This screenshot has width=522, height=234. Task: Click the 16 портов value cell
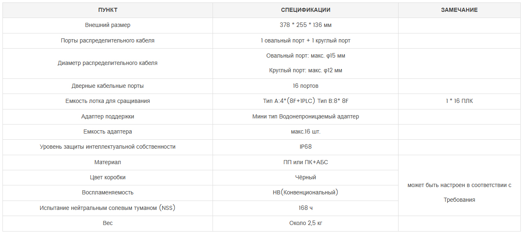(x=305, y=86)
